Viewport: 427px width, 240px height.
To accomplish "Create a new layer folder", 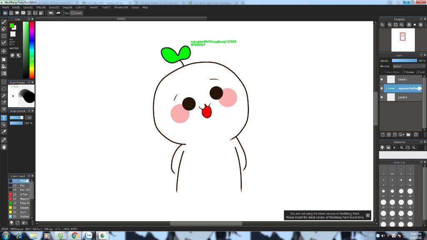I will 408,135.
